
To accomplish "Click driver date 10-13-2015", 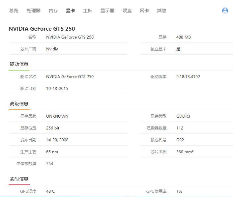I will pyautogui.click(x=57, y=89).
